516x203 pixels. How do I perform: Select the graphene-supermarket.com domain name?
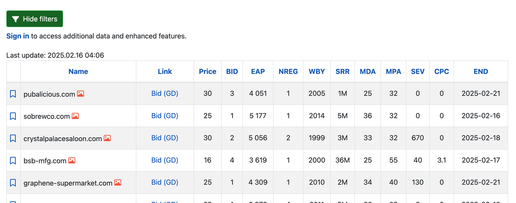[68, 183]
